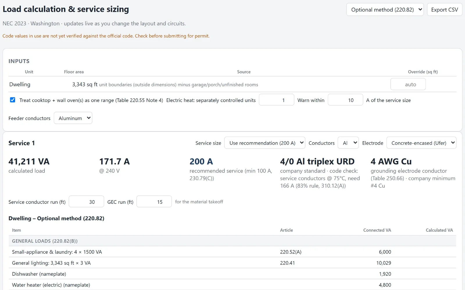Click the 41,211 VA calculated load figure
465x290 pixels.
coord(29,162)
